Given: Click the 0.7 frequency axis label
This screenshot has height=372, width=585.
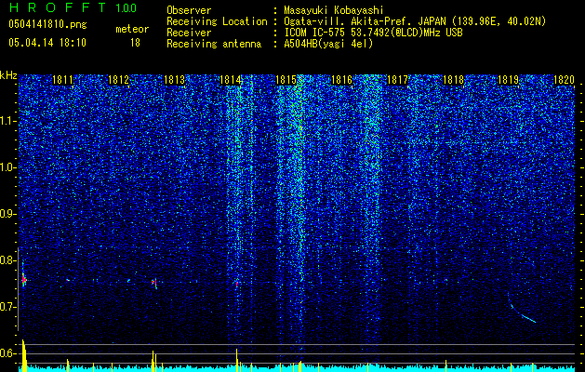Looking at the screenshot, I should pyautogui.click(x=8, y=307).
